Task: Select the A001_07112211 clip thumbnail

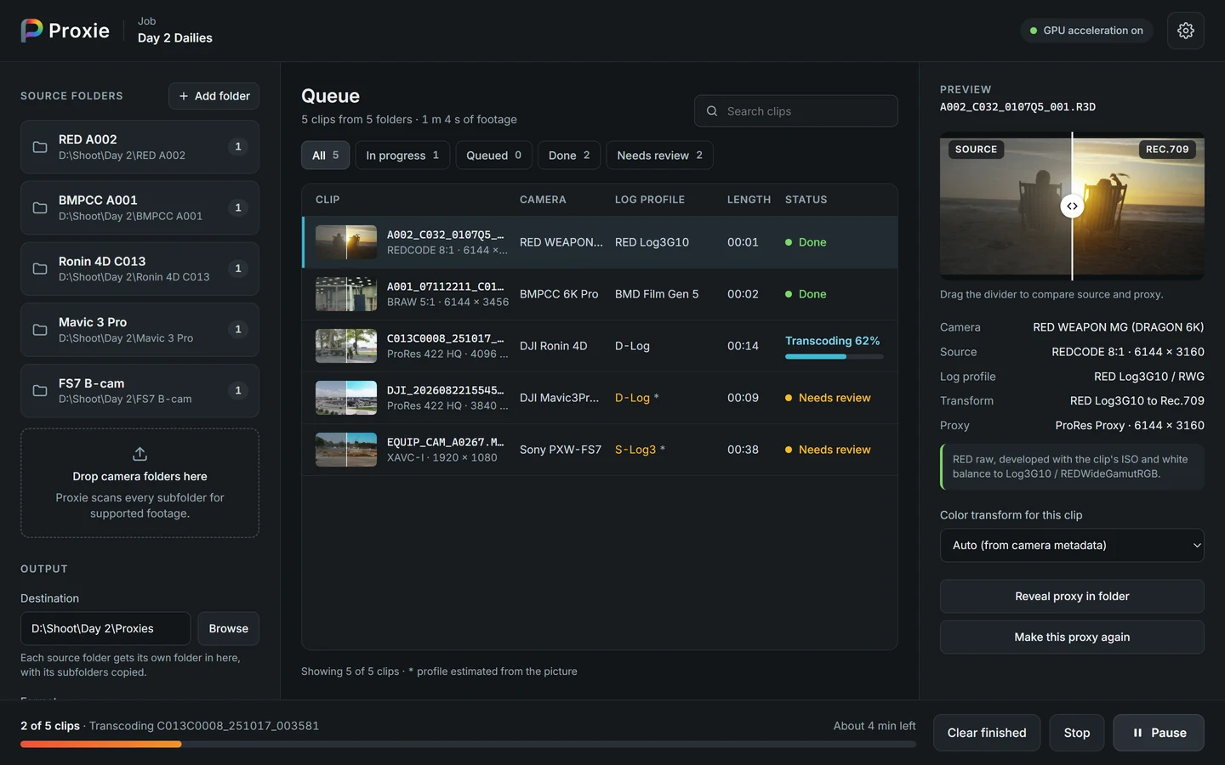Action: (346, 294)
